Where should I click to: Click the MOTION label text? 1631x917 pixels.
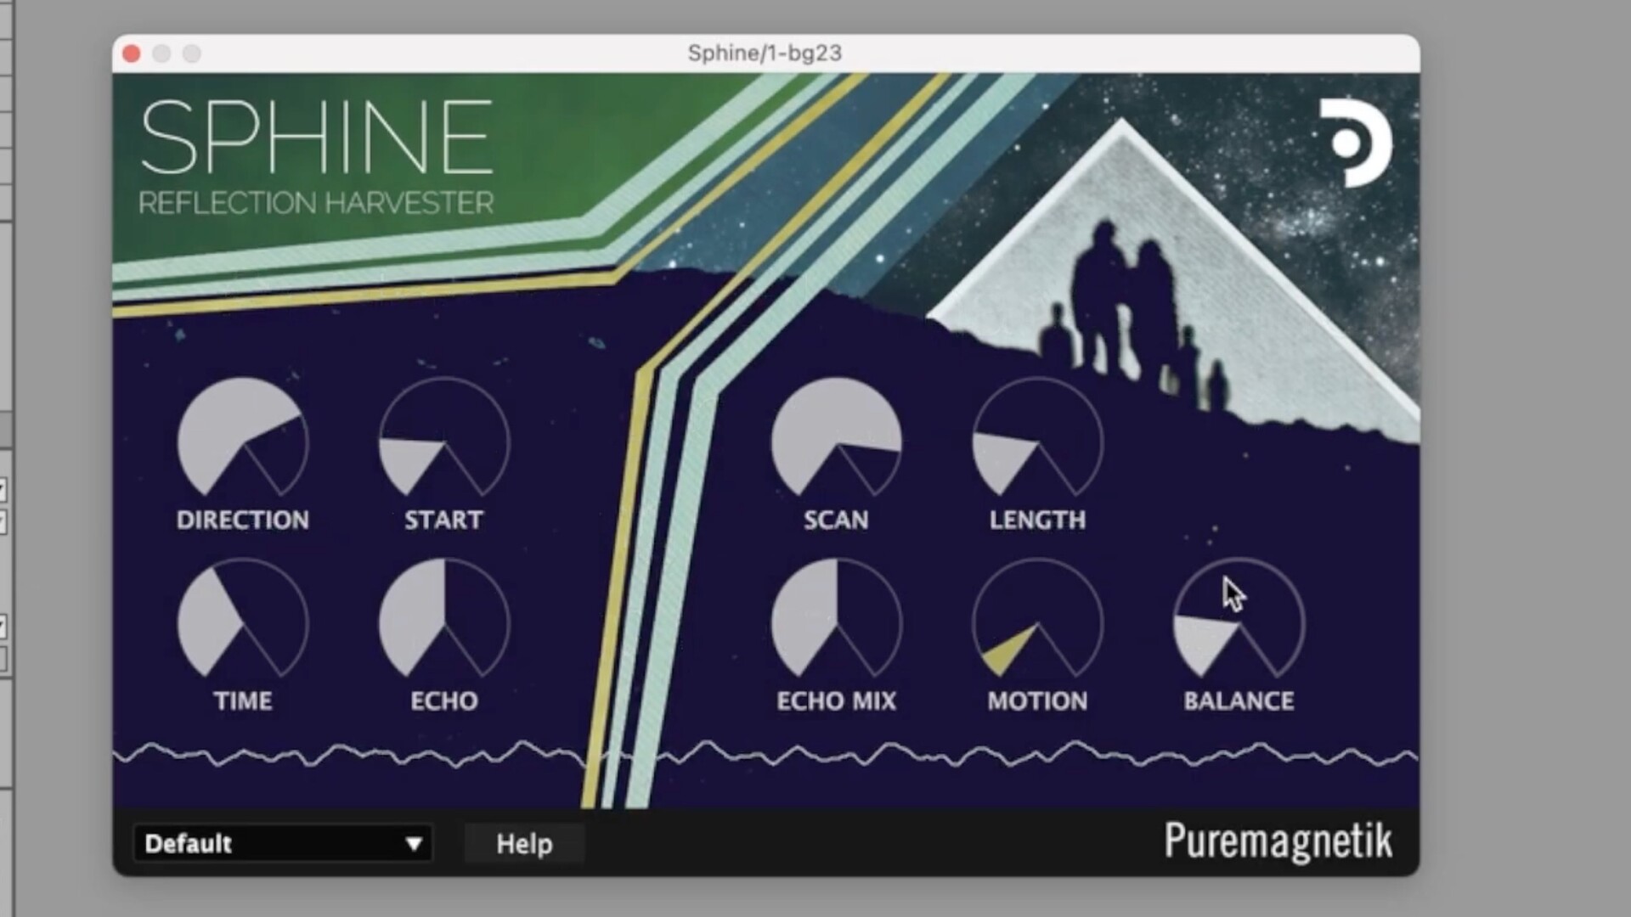click(1037, 700)
